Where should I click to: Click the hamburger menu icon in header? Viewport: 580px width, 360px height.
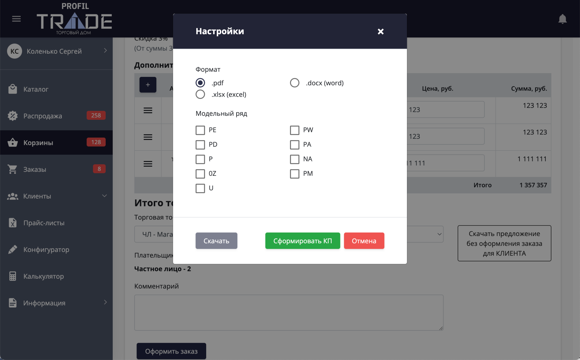point(16,19)
